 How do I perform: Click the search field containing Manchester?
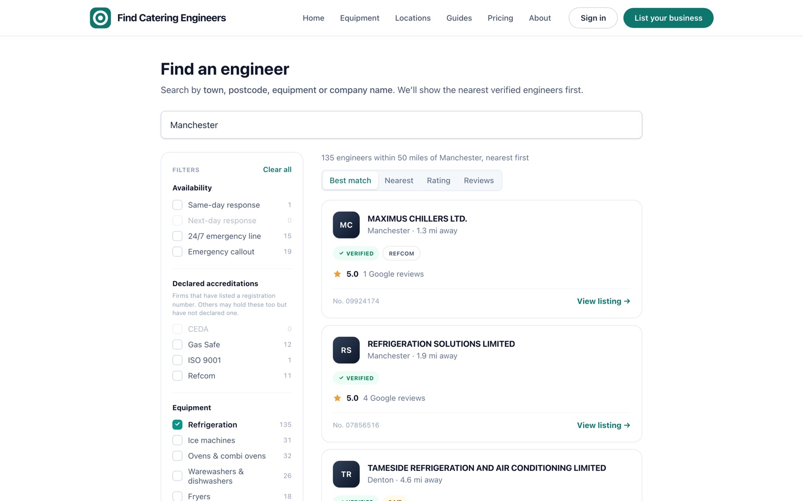(401, 125)
